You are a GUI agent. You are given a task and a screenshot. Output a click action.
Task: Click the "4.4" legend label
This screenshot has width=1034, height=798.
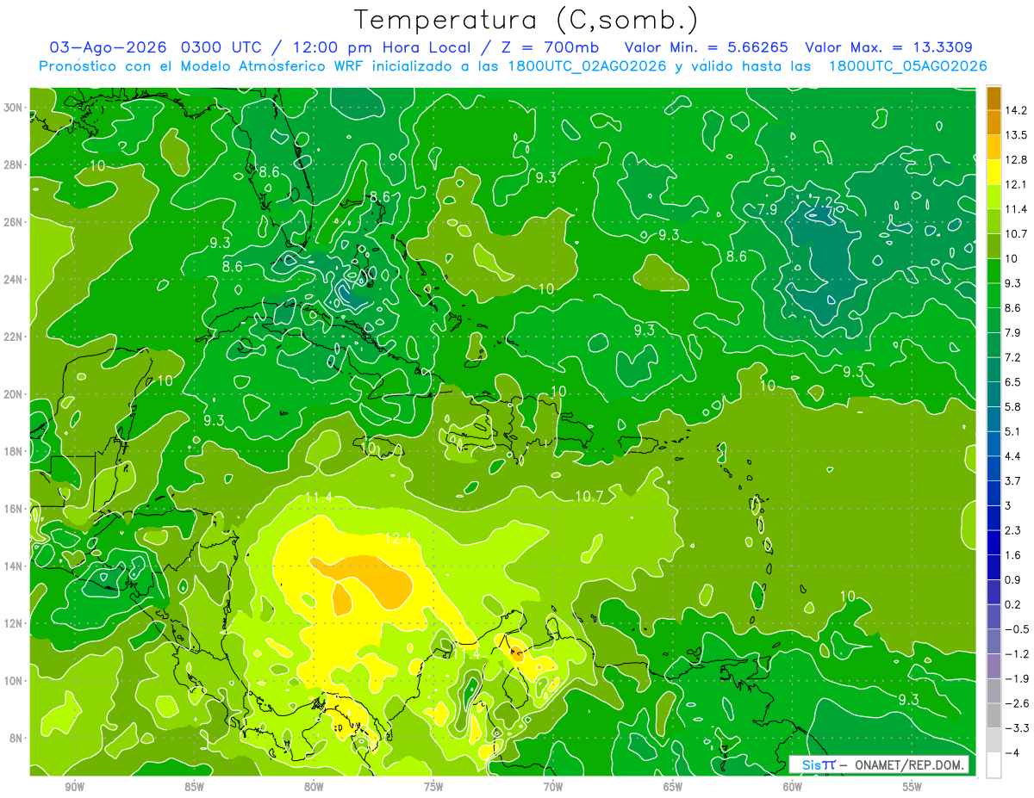(x=1013, y=456)
